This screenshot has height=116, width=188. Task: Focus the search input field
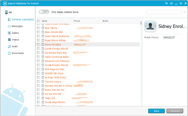(164, 12)
